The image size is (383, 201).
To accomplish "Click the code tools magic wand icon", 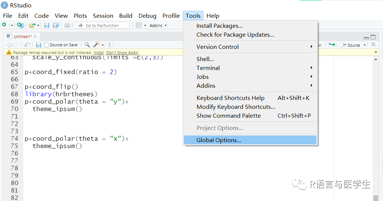I will [x=97, y=45].
